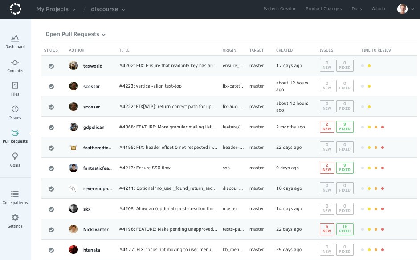Click the red review-time dot in gdpelican row

(x=383, y=127)
